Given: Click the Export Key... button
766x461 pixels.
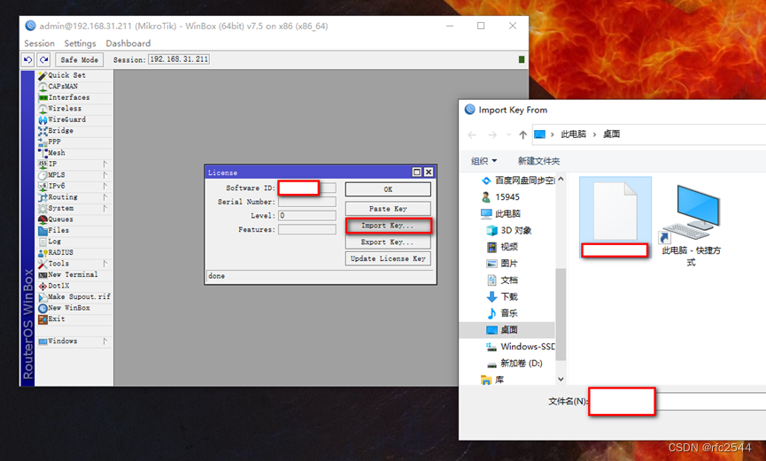Looking at the screenshot, I should click(388, 242).
